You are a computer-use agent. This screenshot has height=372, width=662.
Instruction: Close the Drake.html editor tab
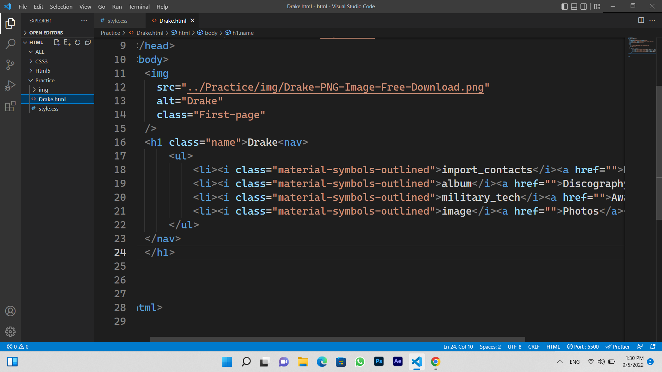[x=192, y=21]
